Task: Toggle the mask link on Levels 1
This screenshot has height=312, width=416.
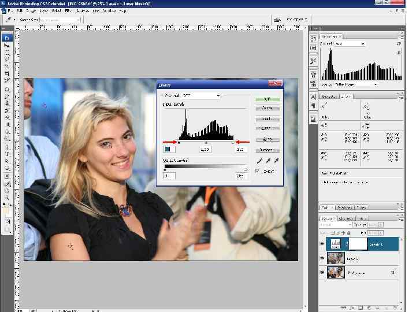Action: pos(347,244)
